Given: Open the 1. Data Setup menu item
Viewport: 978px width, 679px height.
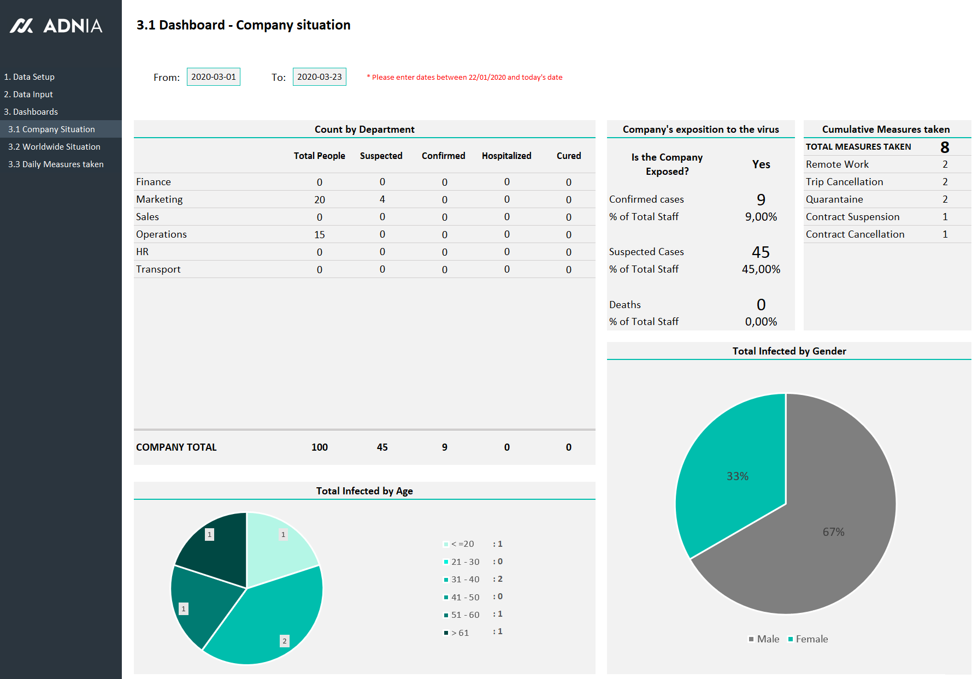Looking at the screenshot, I should (30, 77).
